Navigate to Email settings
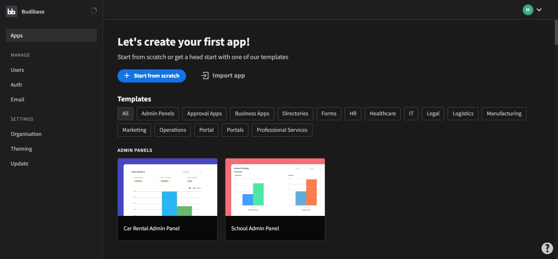558x259 pixels. point(17,99)
